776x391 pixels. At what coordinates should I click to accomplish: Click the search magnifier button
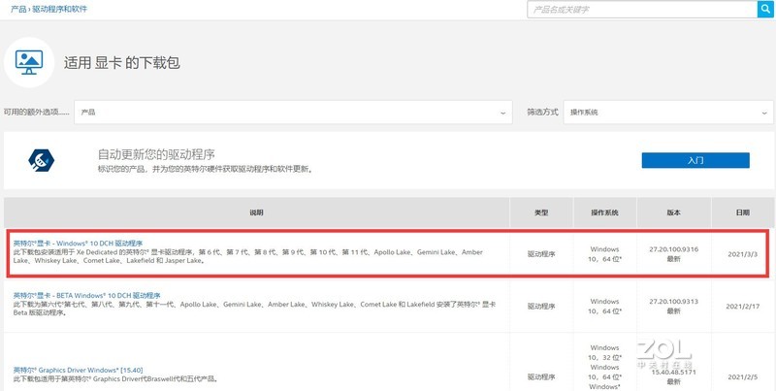pos(765,10)
